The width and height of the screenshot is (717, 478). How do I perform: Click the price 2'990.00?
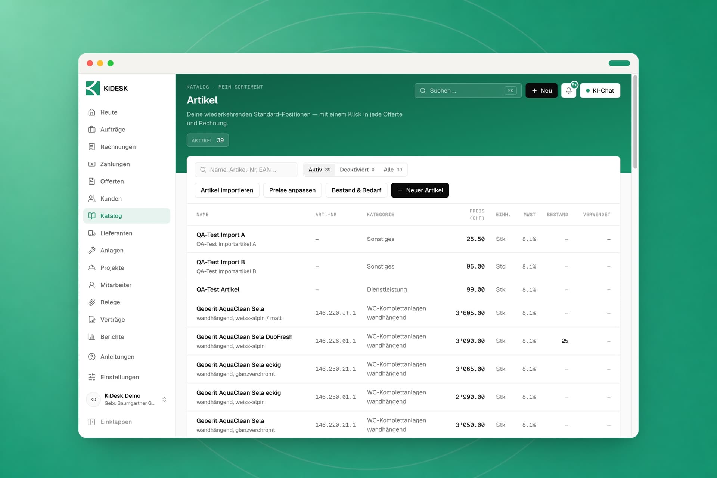(470, 397)
